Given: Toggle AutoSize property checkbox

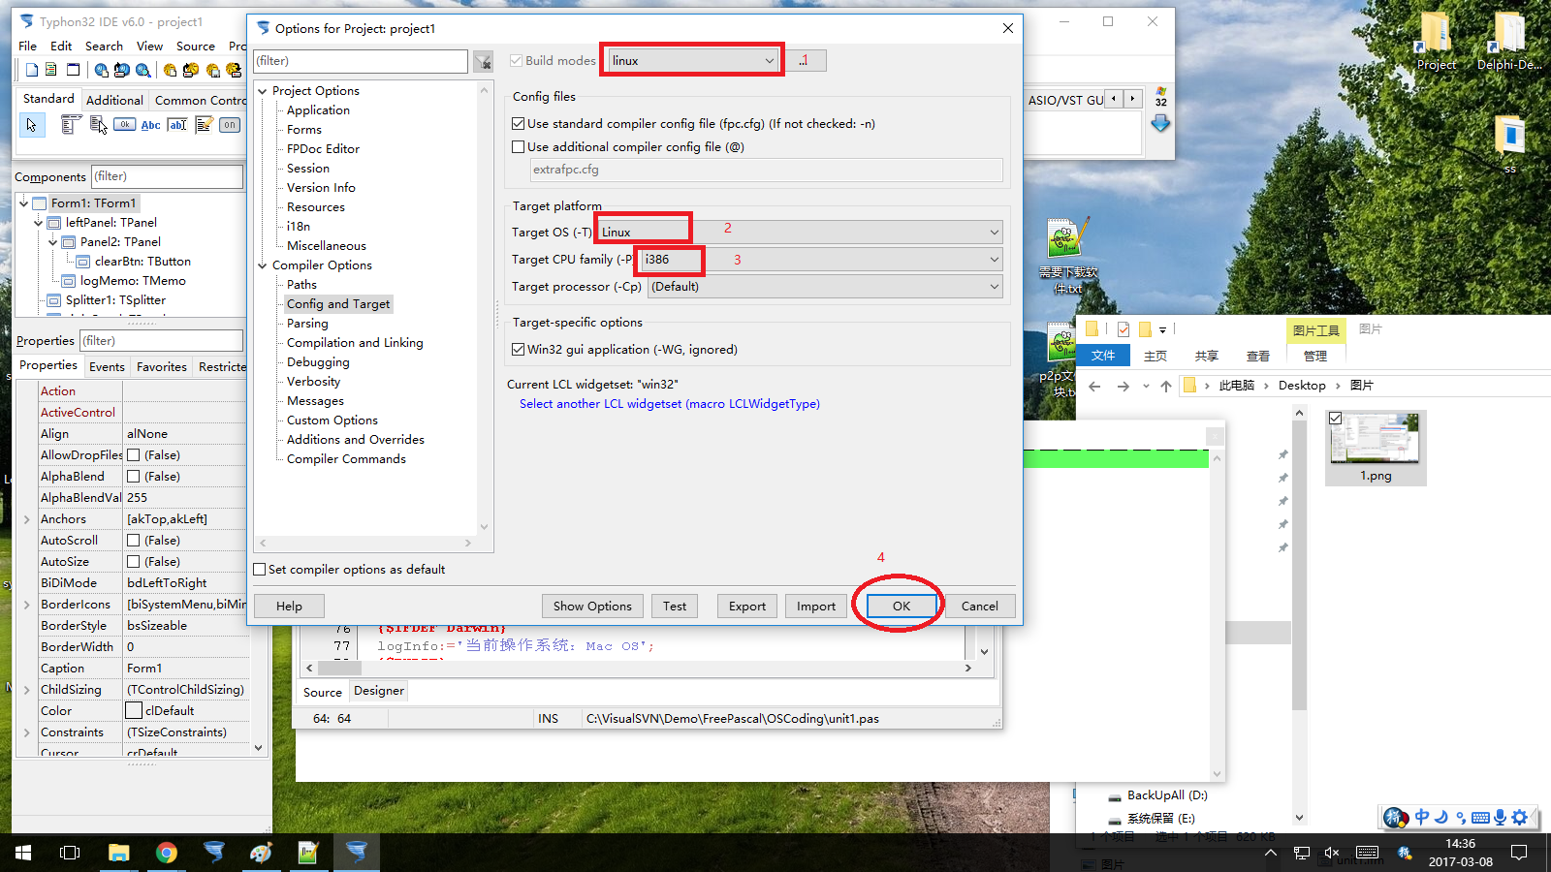Looking at the screenshot, I should pos(134,562).
